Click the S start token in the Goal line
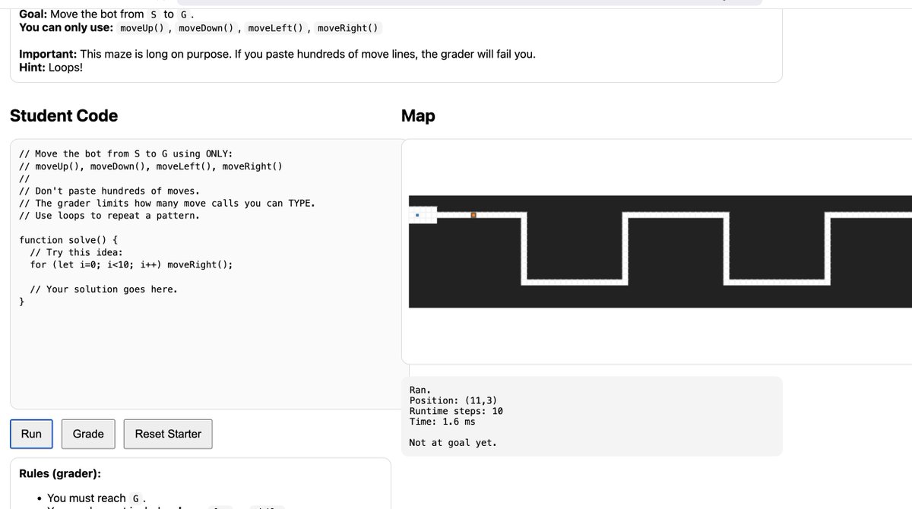 point(154,13)
